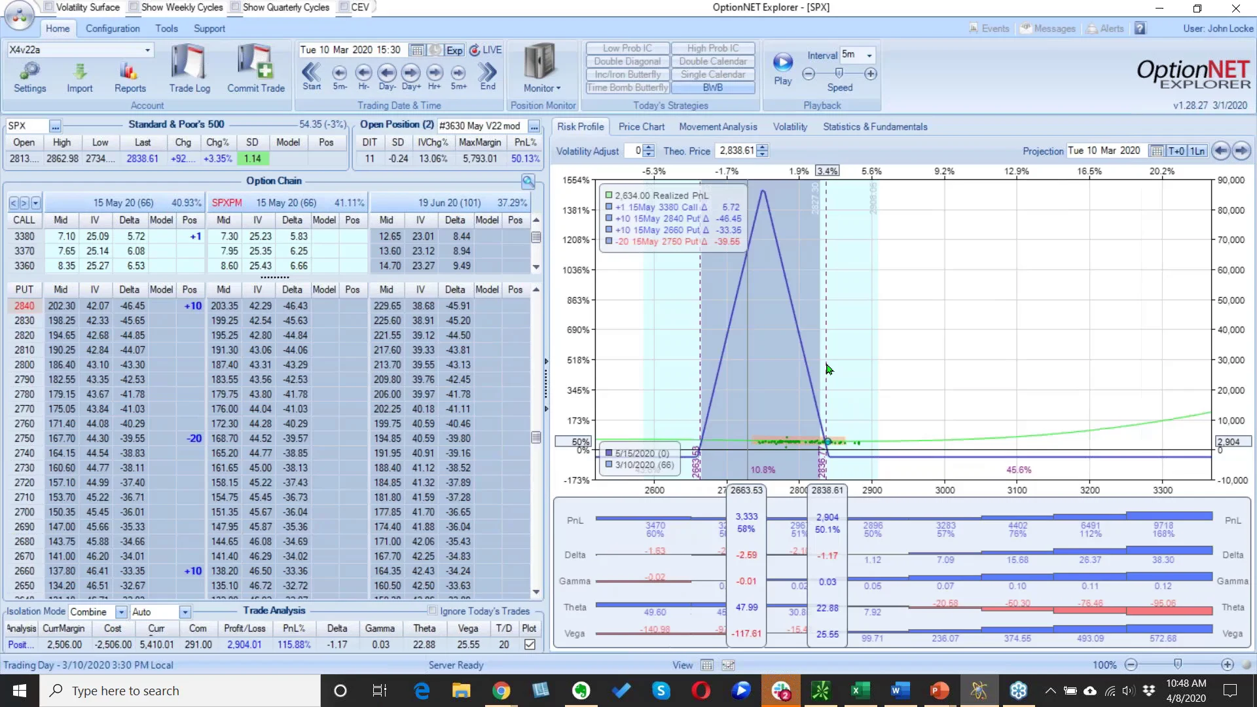Open the help question mark icon
Image resolution: width=1257 pixels, height=707 pixels.
coord(1140,29)
